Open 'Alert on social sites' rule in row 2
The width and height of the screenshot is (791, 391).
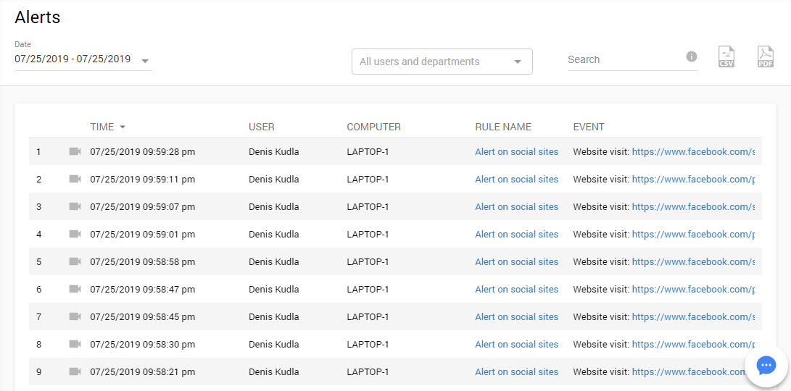[x=516, y=180]
